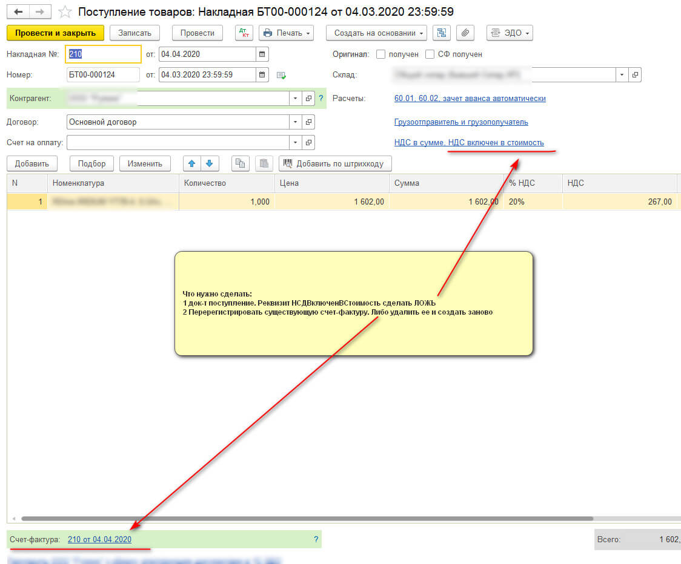Open the Создать на основании menu
Viewport: 681px width, 564px height.
click(x=376, y=33)
